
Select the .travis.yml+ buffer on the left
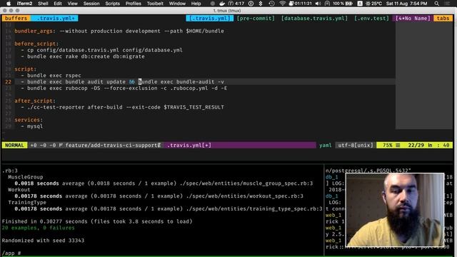point(54,18)
